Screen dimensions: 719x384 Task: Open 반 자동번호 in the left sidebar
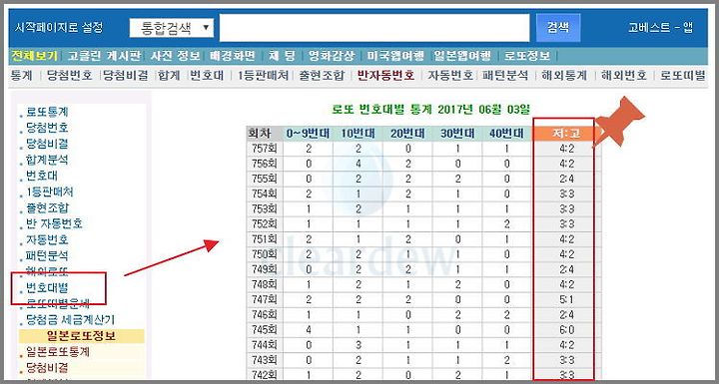click(54, 223)
